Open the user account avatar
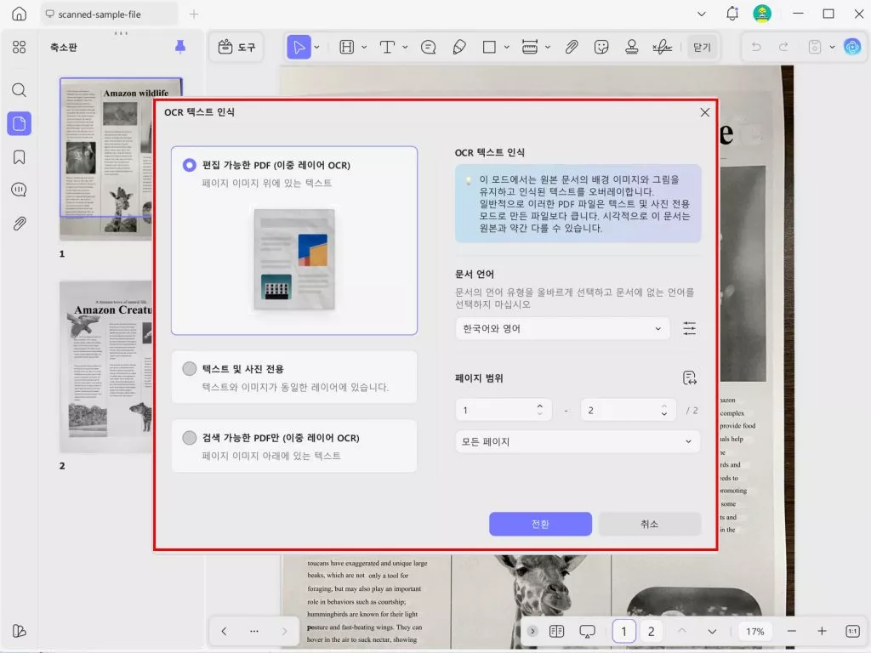Viewport: 871px width, 653px height. [x=762, y=14]
